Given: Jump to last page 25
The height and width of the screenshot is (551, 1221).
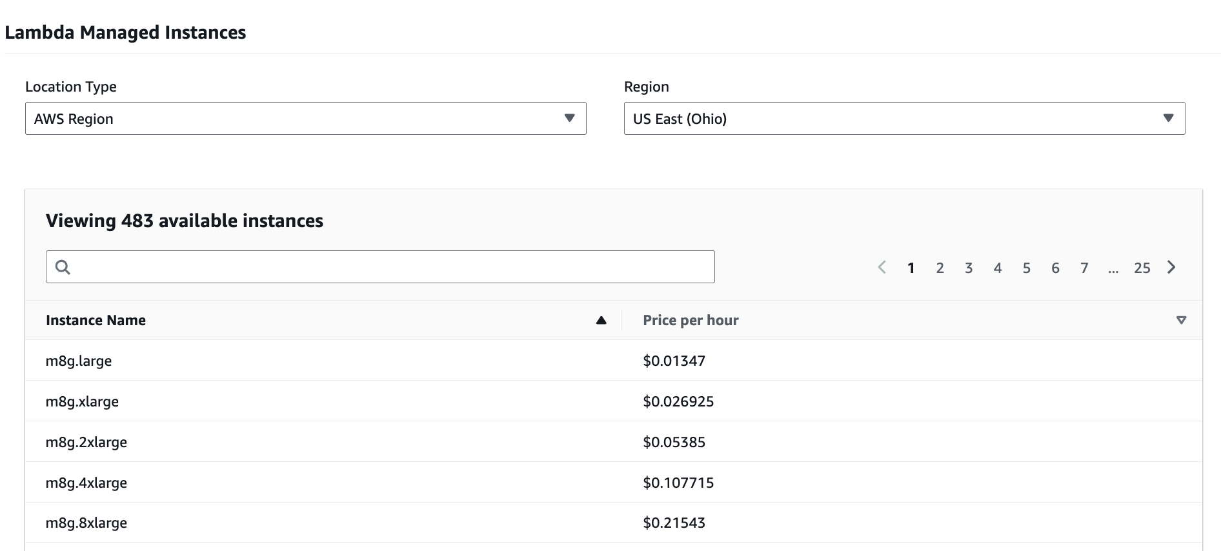Looking at the screenshot, I should point(1142,268).
